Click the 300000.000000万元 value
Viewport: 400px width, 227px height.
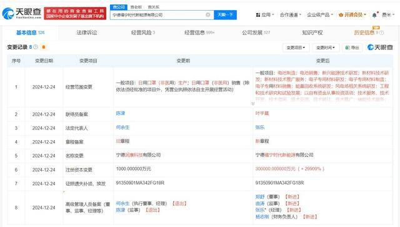[275, 169]
